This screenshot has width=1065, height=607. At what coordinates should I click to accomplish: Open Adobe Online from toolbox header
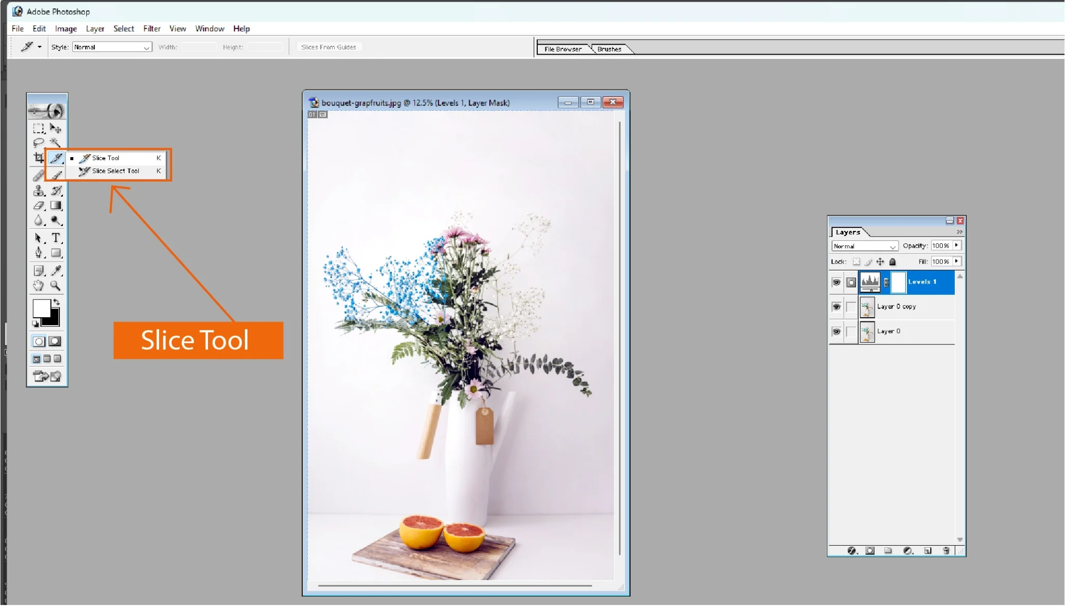click(x=47, y=110)
